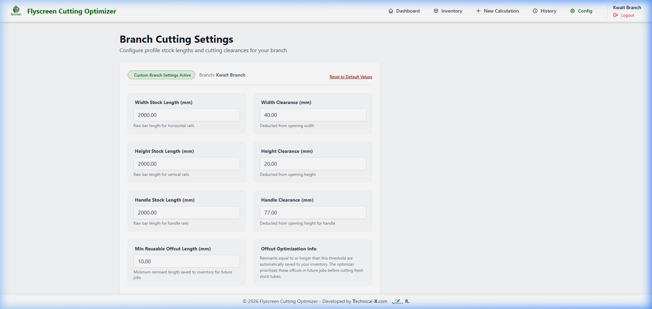This screenshot has height=309, width=652.
Task: Click the Dashboard home icon
Action: (391, 11)
